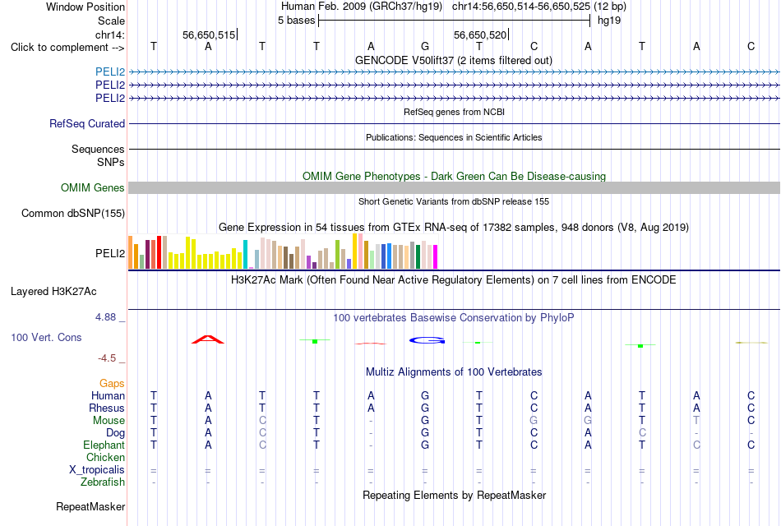Click the RepeatMasker track label
The height and width of the screenshot is (526, 781).
click(x=90, y=506)
